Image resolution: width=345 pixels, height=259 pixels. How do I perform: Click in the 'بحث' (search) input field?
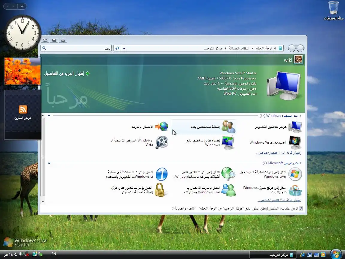76,48
